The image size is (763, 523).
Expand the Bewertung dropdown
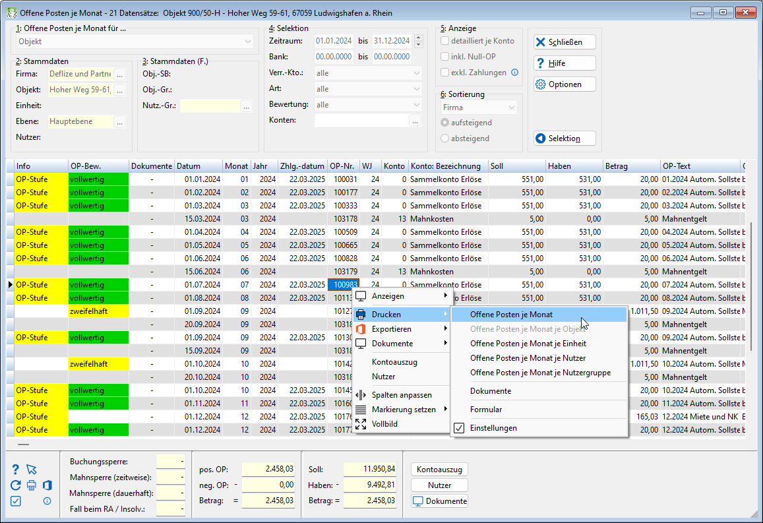coord(368,105)
